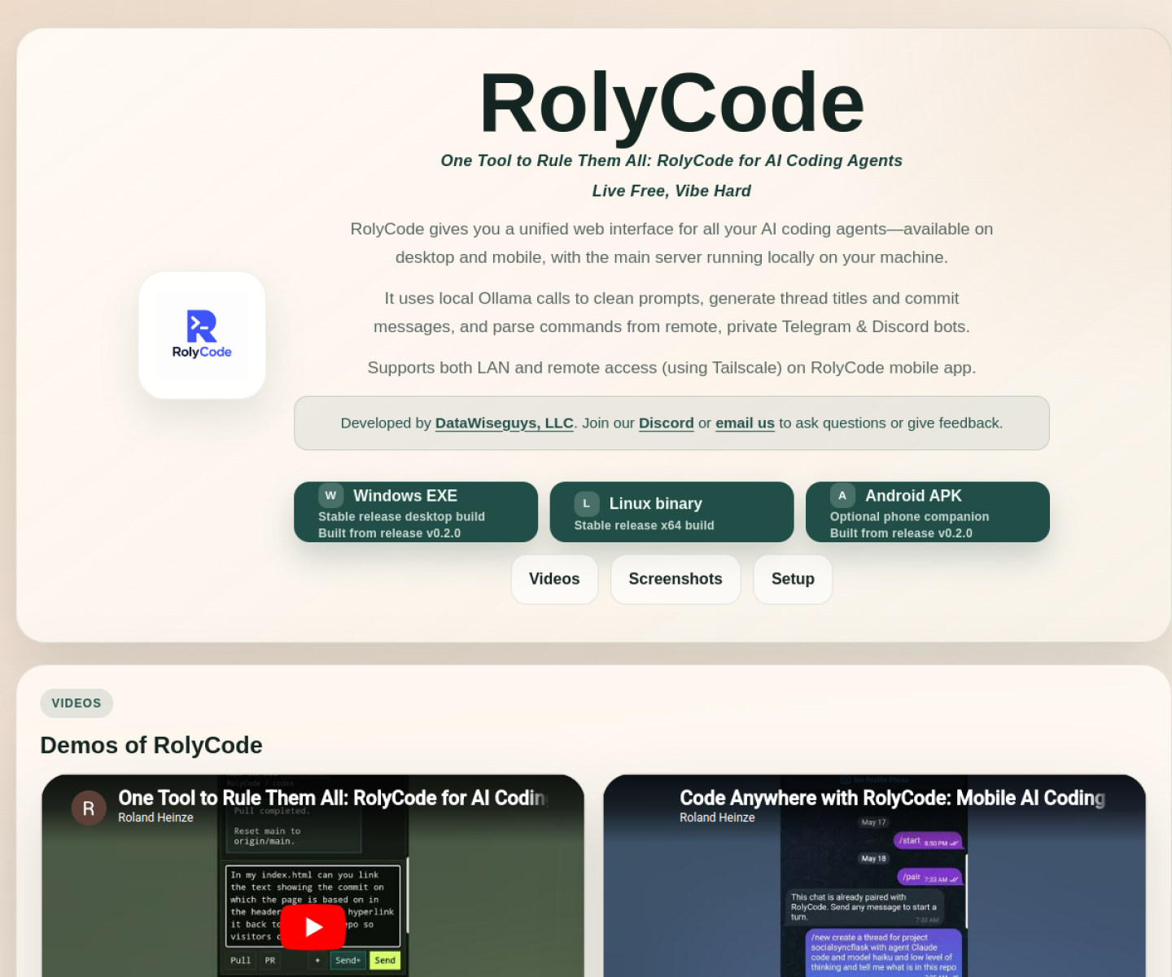1172x977 pixels.
Task: Click the R channel avatar on first video
Action: pyautogui.click(x=89, y=808)
